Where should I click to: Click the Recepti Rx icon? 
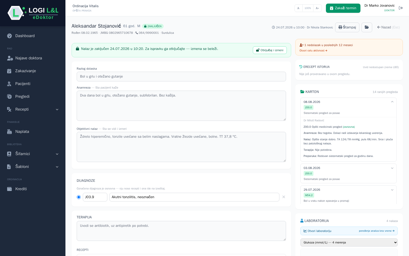click(x=9, y=109)
